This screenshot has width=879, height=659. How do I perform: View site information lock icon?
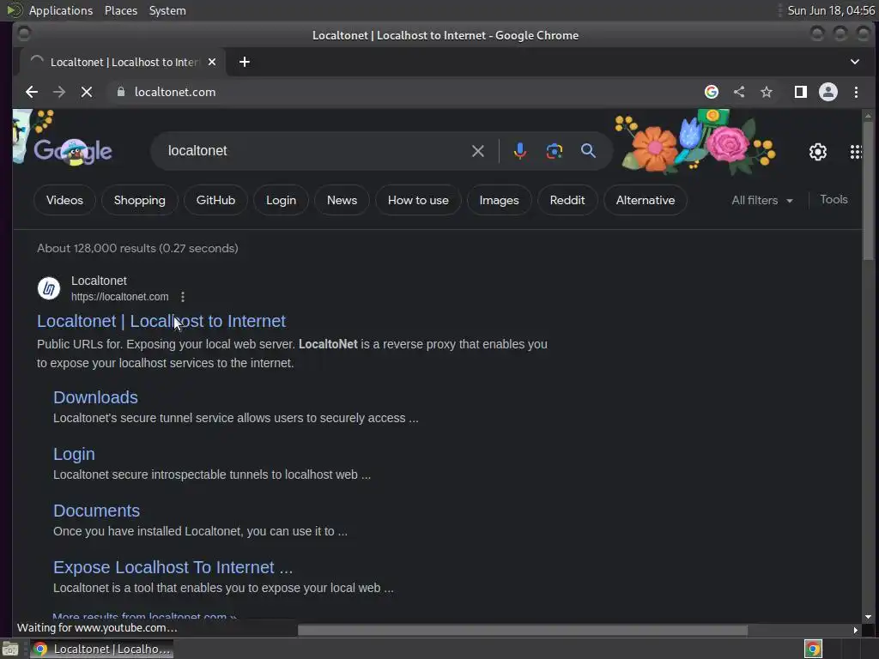(x=120, y=92)
